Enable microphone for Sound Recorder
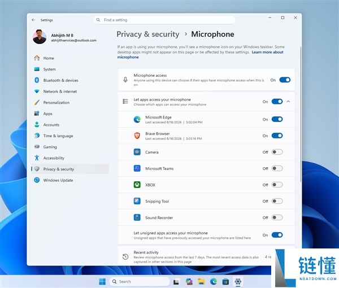Image resolution: width=339 pixels, height=288 pixels. (277, 217)
